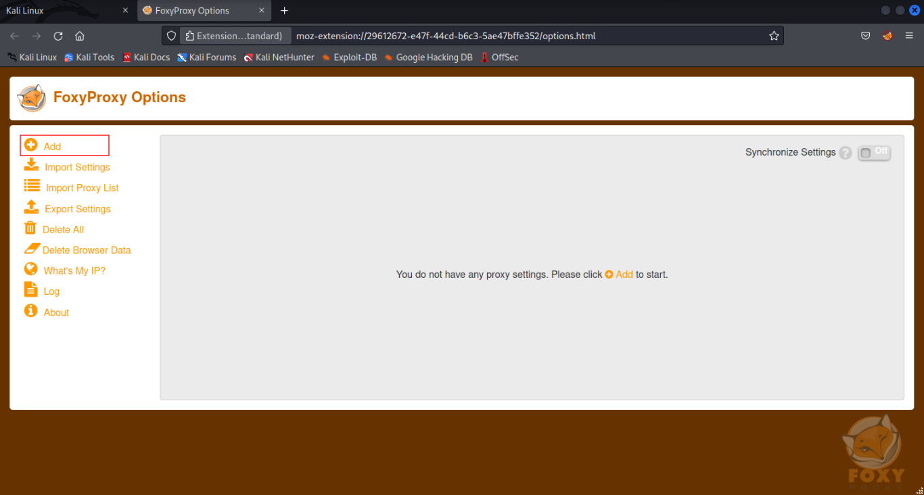Open a new browser tab
Viewport: 924px width, 495px height.
[x=284, y=11]
